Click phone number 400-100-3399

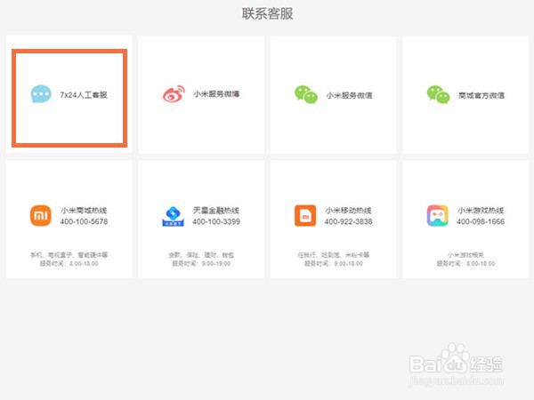click(x=216, y=221)
